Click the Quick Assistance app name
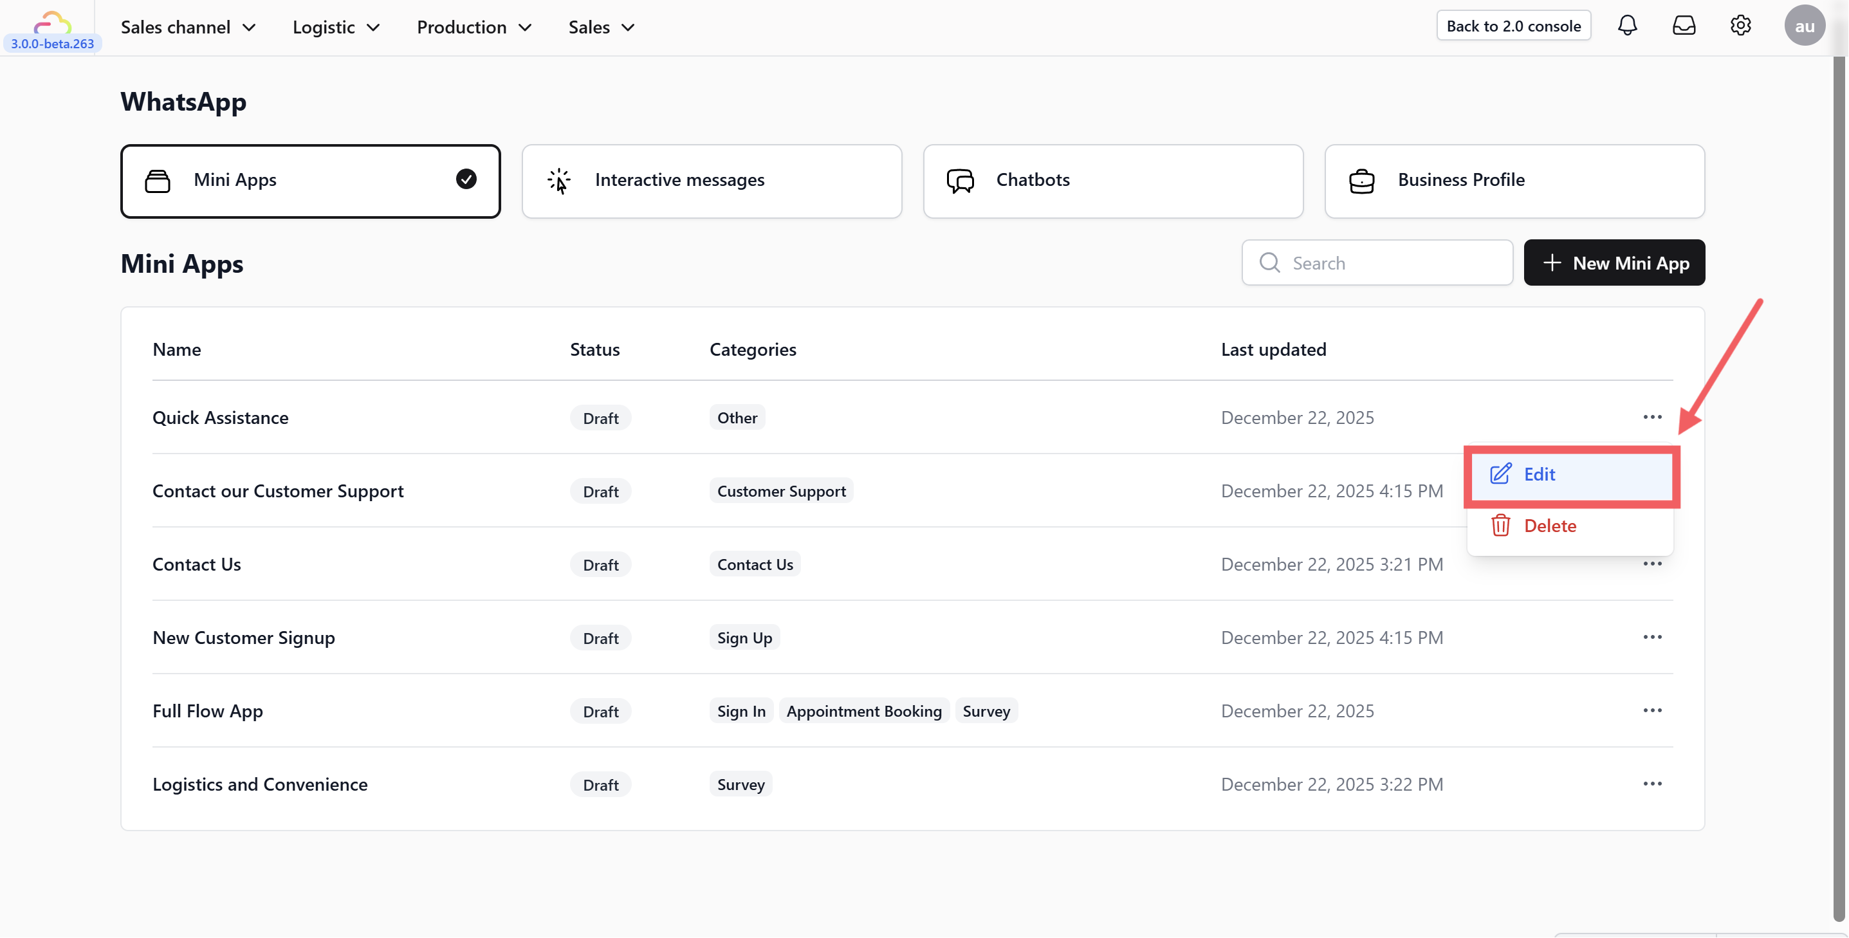This screenshot has width=1849, height=938. 221,418
